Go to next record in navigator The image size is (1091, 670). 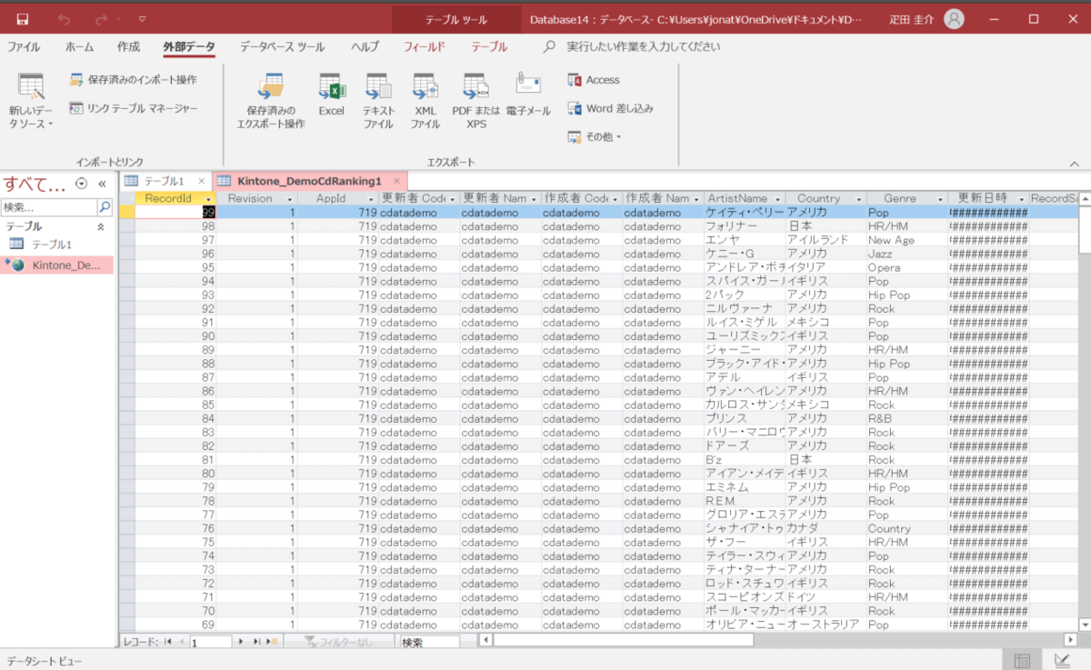(x=241, y=642)
